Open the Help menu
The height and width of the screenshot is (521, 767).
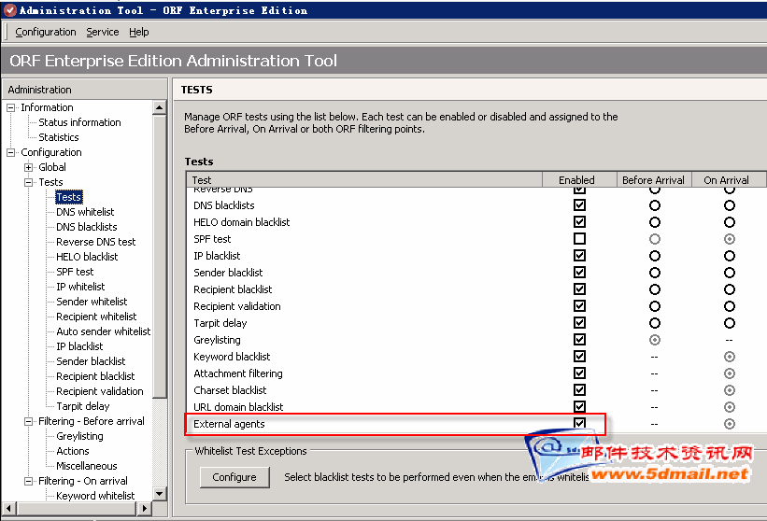139,32
